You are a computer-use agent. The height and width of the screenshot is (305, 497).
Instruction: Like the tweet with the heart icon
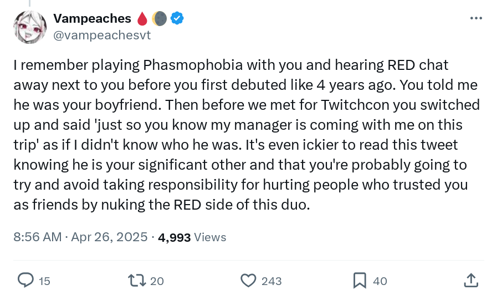click(x=248, y=281)
